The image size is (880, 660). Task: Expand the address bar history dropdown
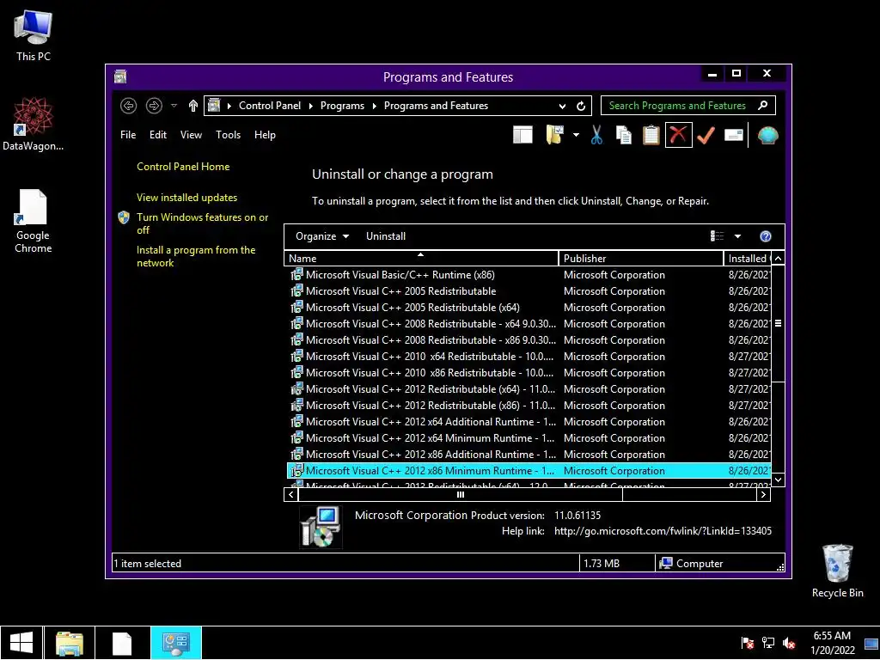[x=562, y=106]
